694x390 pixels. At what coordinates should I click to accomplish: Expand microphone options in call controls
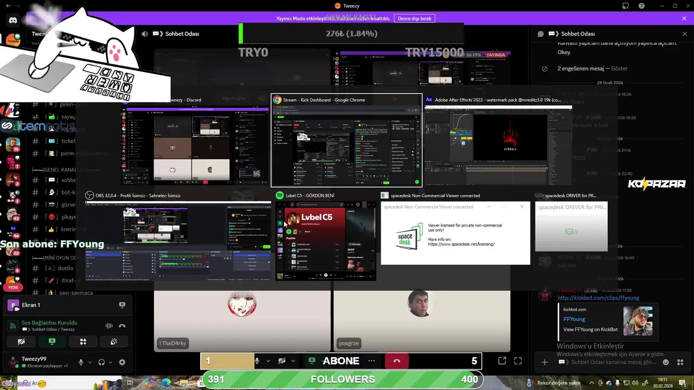268,361
